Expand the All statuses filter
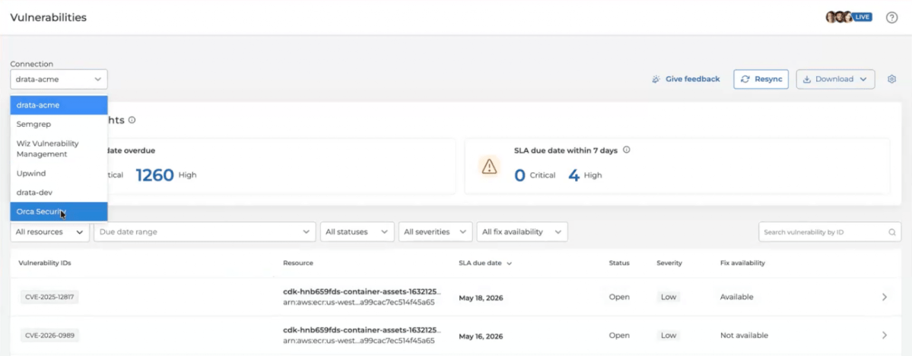This screenshot has width=912, height=356. point(357,232)
